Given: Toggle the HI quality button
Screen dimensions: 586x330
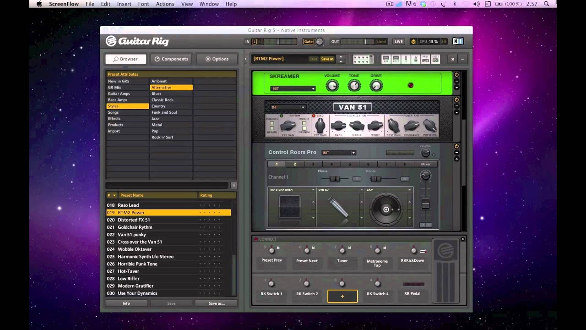Looking at the screenshot, I should (x=444, y=41).
